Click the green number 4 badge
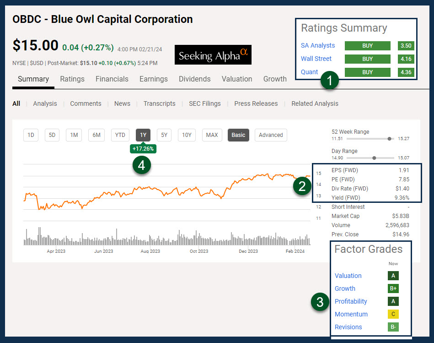Viewport: 434px width, 343px height. click(x=142, y=165)
